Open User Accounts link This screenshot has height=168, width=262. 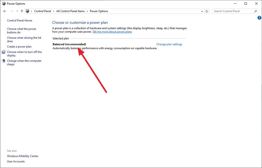point(16,162)
